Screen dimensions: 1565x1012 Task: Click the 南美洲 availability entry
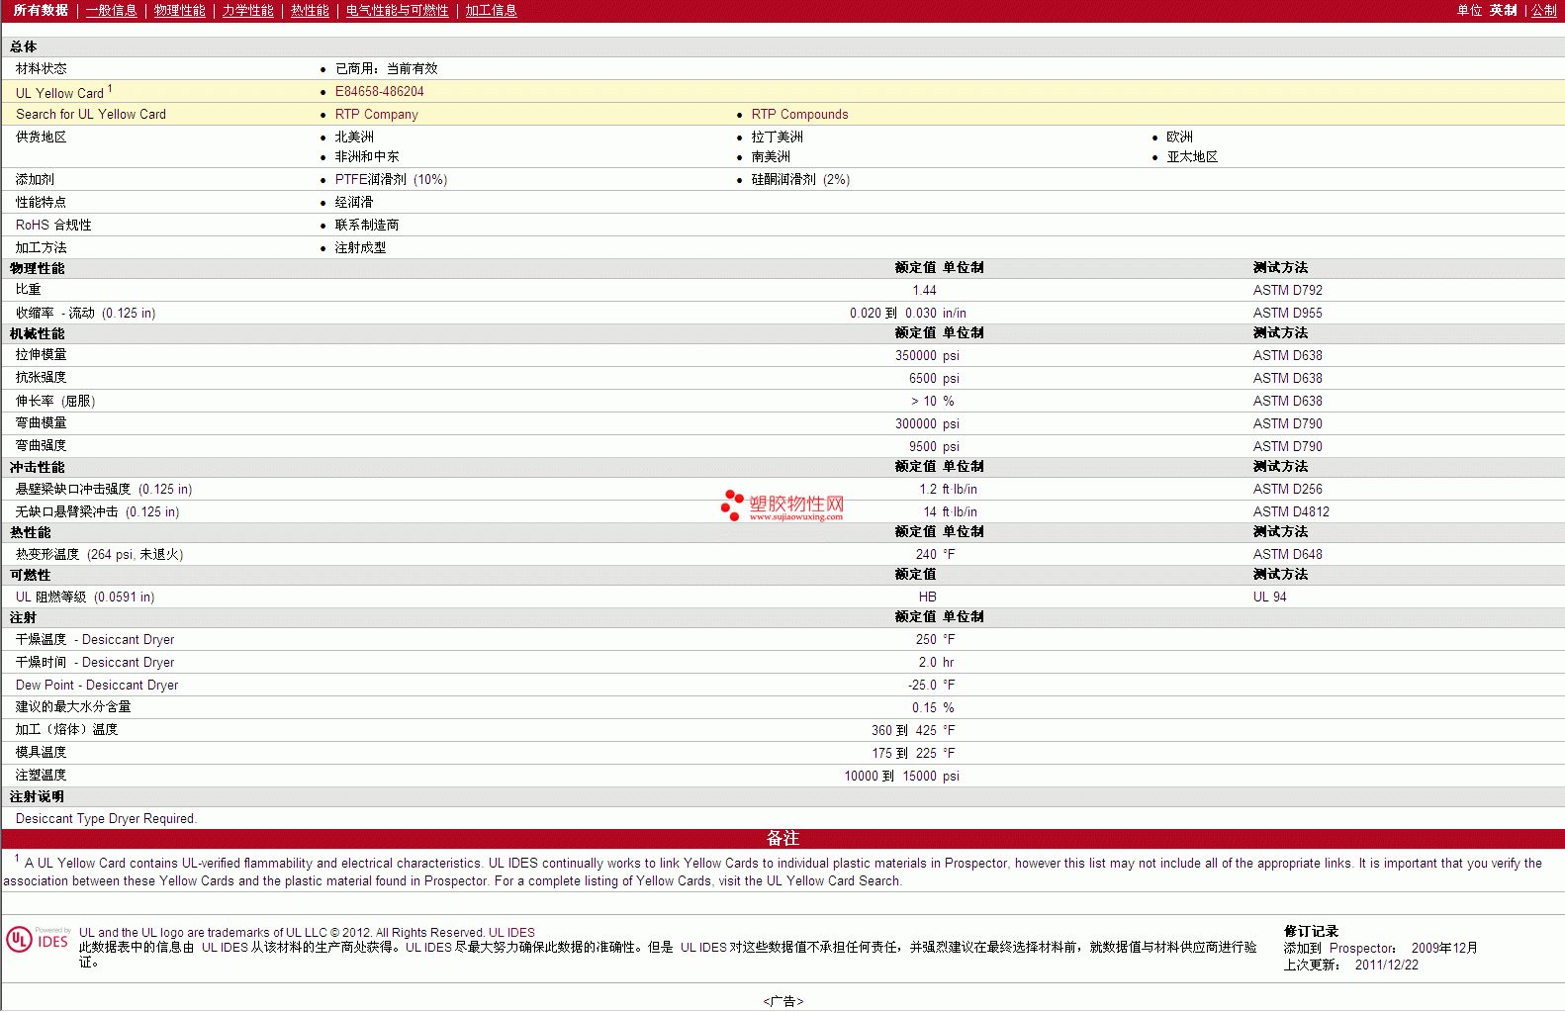click(x=771, y=156)
